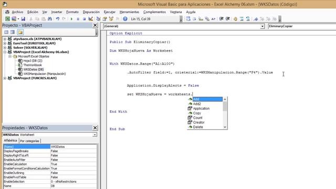Open the Properties Window toolbar icon
This screenshot has width=336, height=189.
point(105,19)
